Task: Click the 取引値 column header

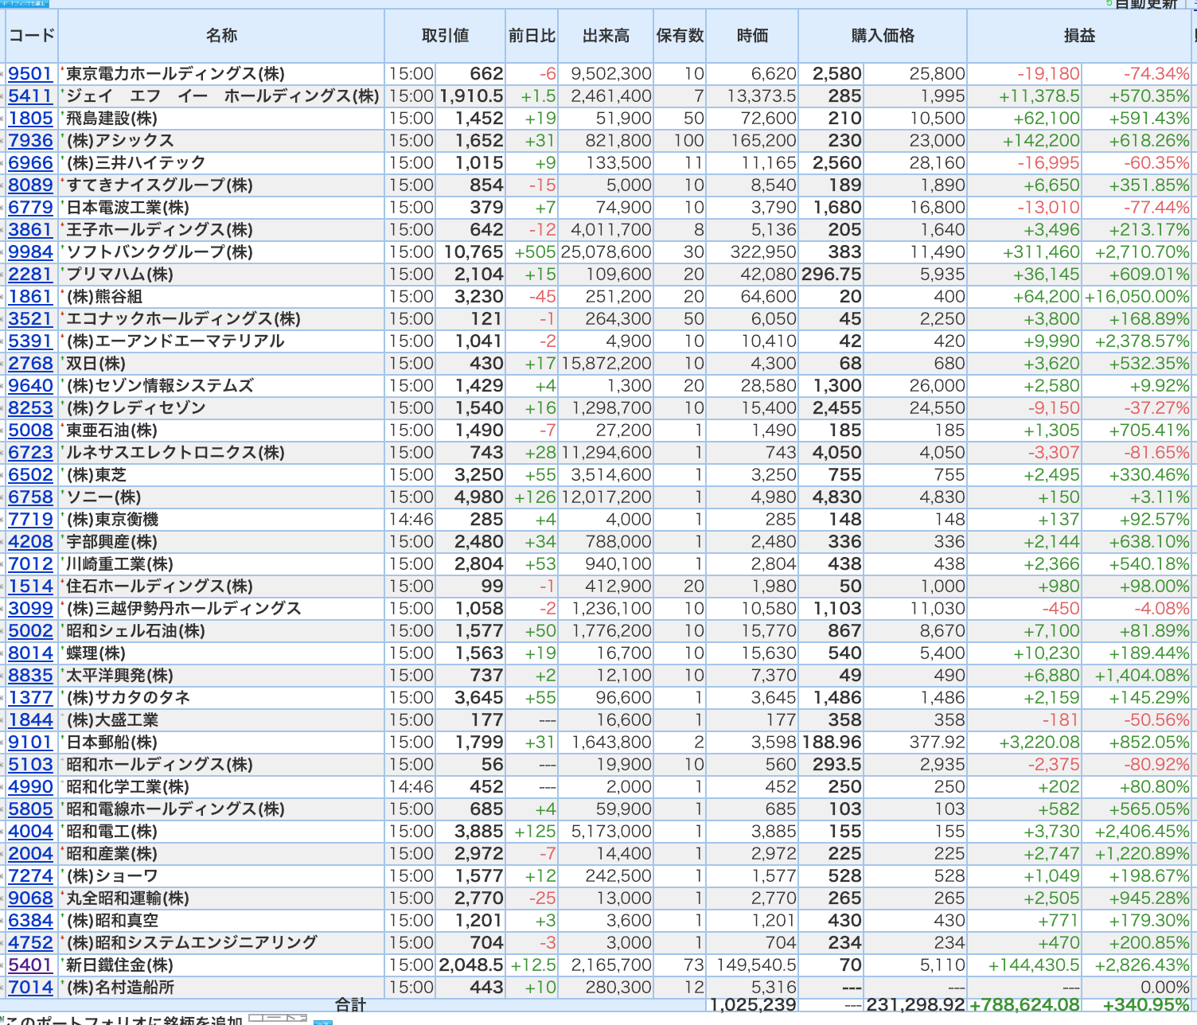Action: 445,36
